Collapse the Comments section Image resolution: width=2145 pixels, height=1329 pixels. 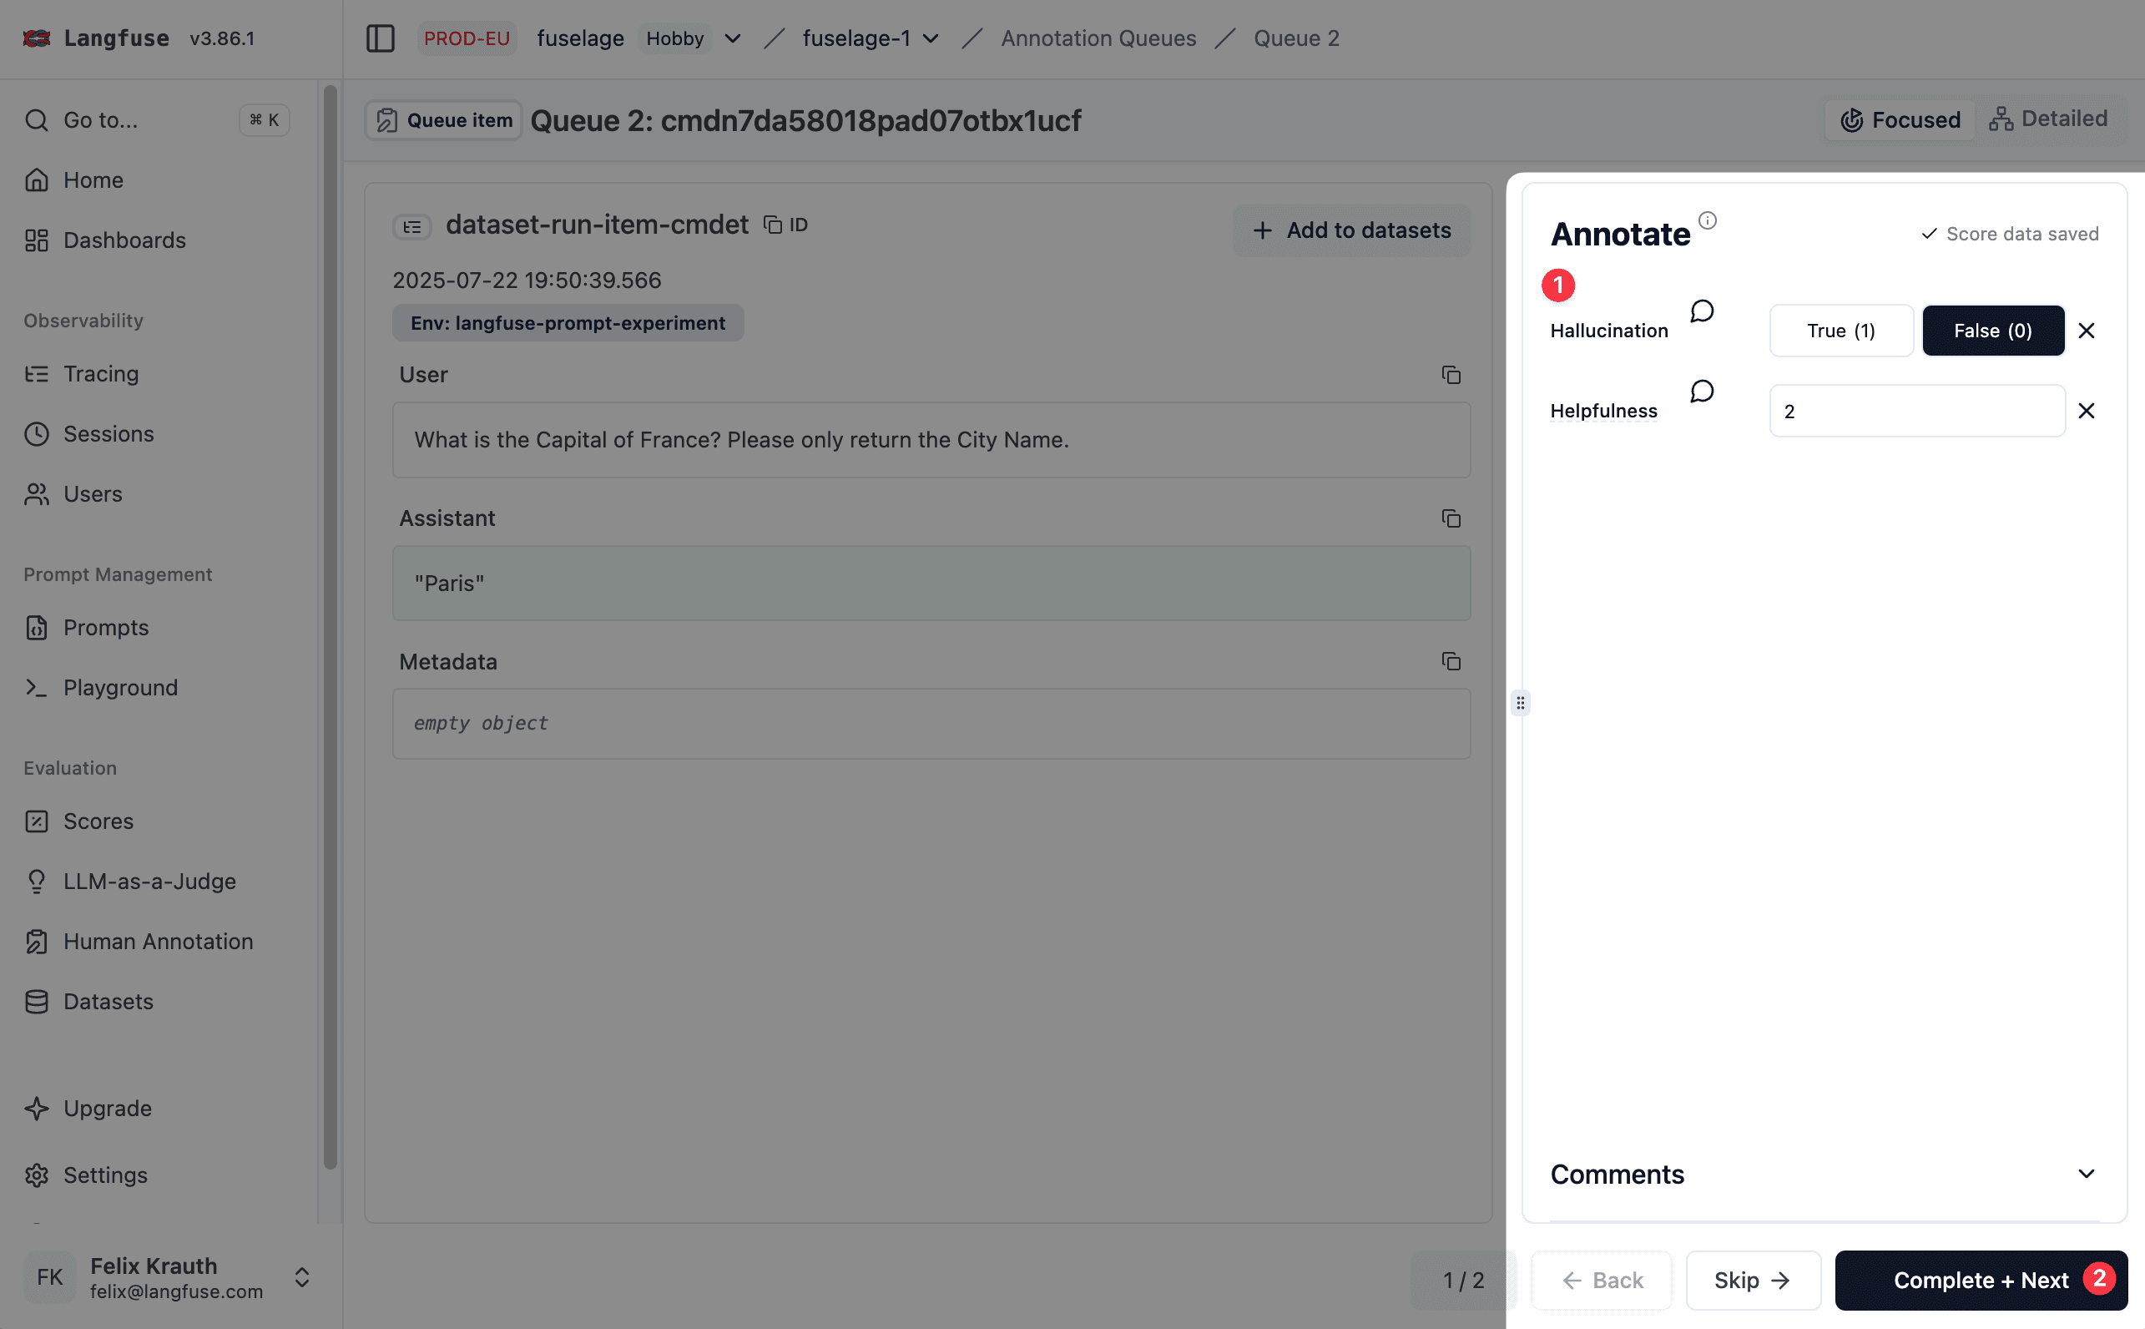coord(2086,1174)
